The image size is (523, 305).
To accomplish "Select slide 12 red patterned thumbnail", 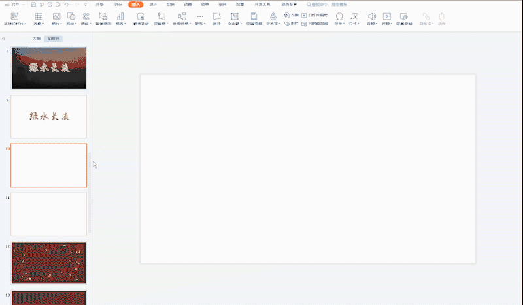I will (x=48, y=263).
